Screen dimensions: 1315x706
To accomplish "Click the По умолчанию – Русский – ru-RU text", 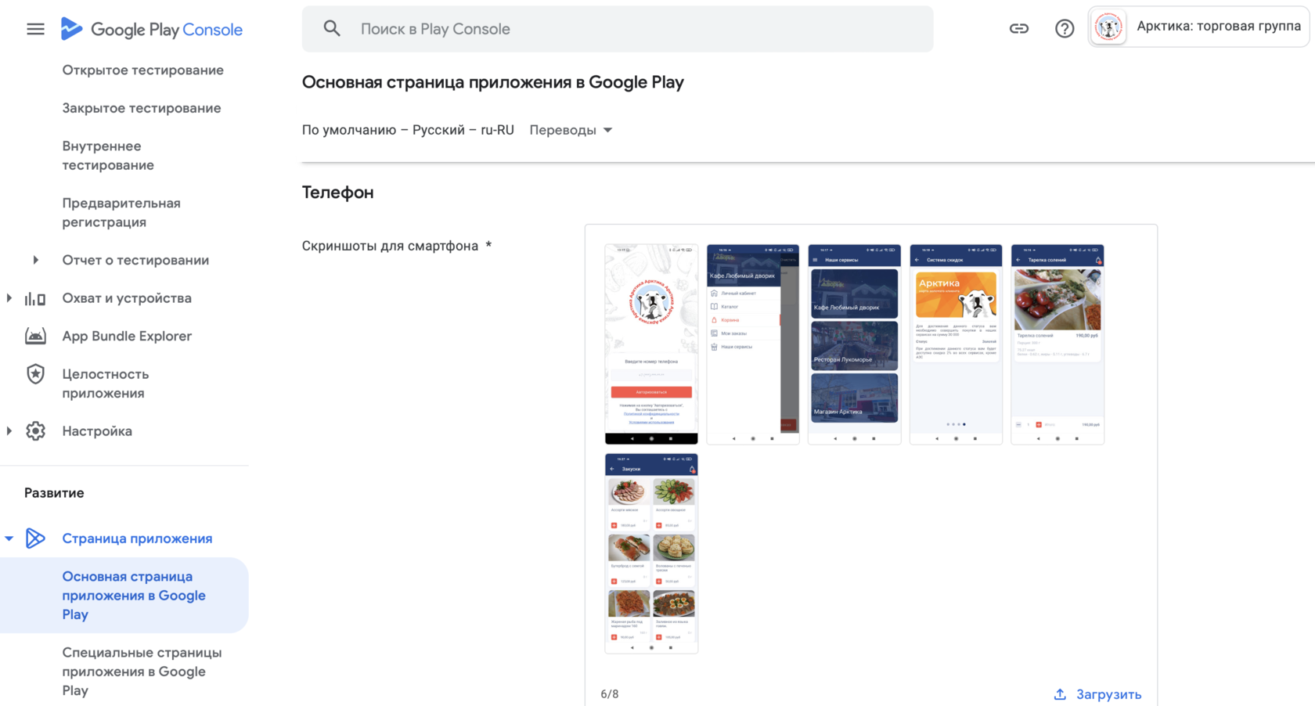I will [408, 130].
